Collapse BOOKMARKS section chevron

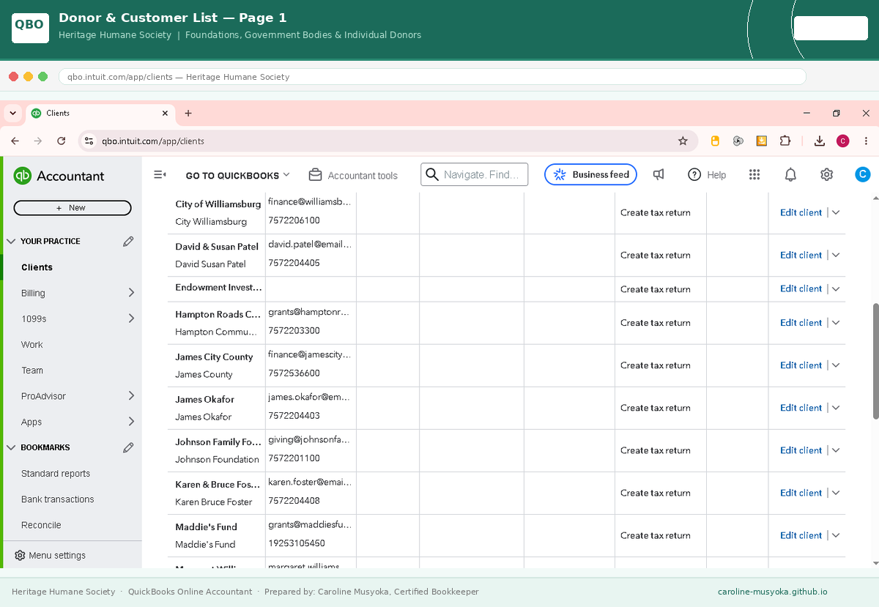pos(11,447)
